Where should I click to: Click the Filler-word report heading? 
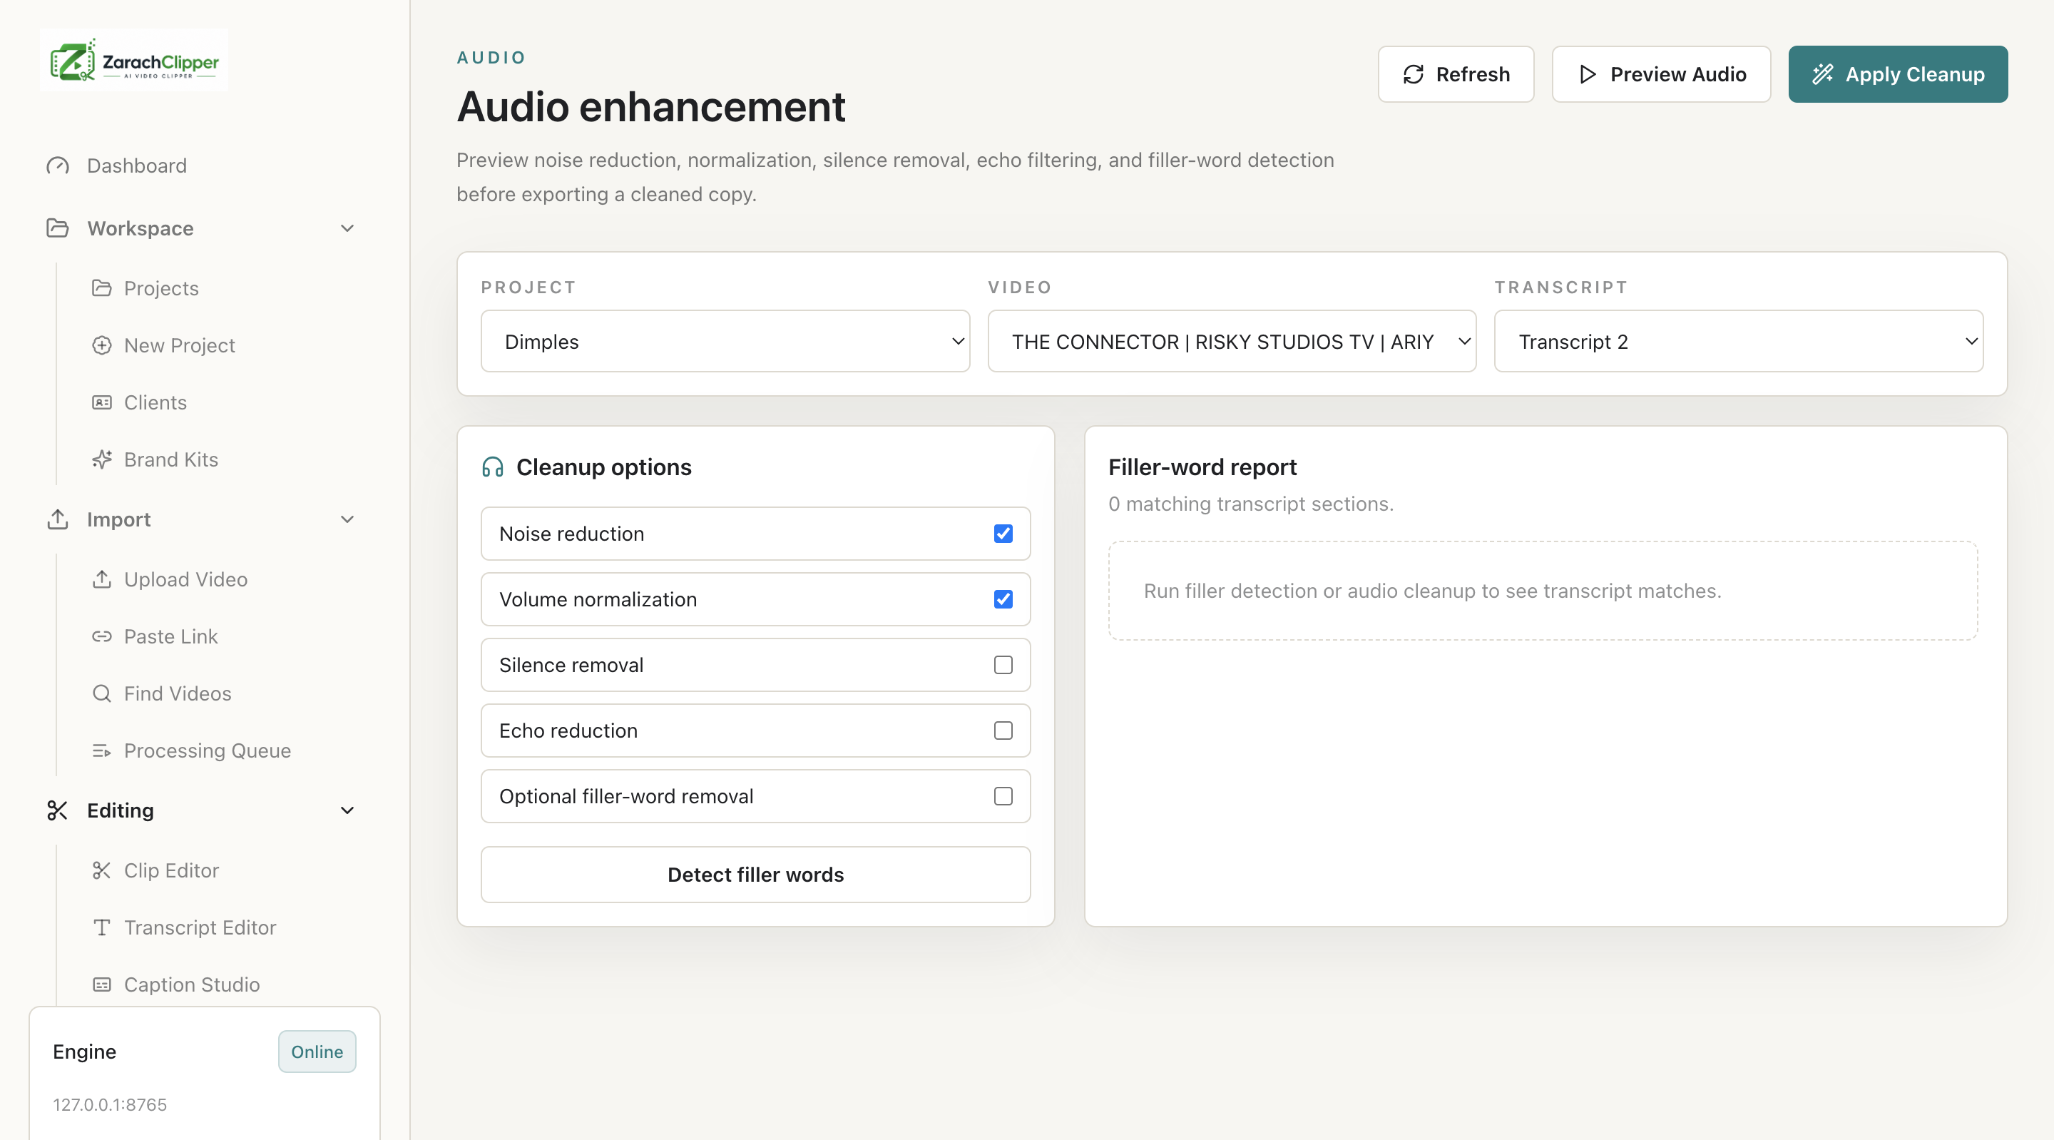[1202, 467]
